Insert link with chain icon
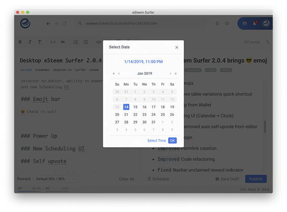 (x=99, y=42)
